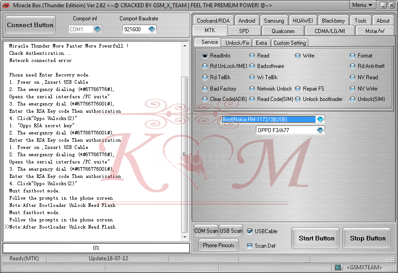Select the ReadInfo radio option

coord(205,56)
